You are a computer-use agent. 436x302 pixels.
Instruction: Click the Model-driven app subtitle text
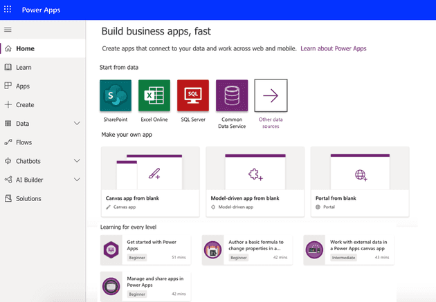pyautogui.click(x=236, y=207)
